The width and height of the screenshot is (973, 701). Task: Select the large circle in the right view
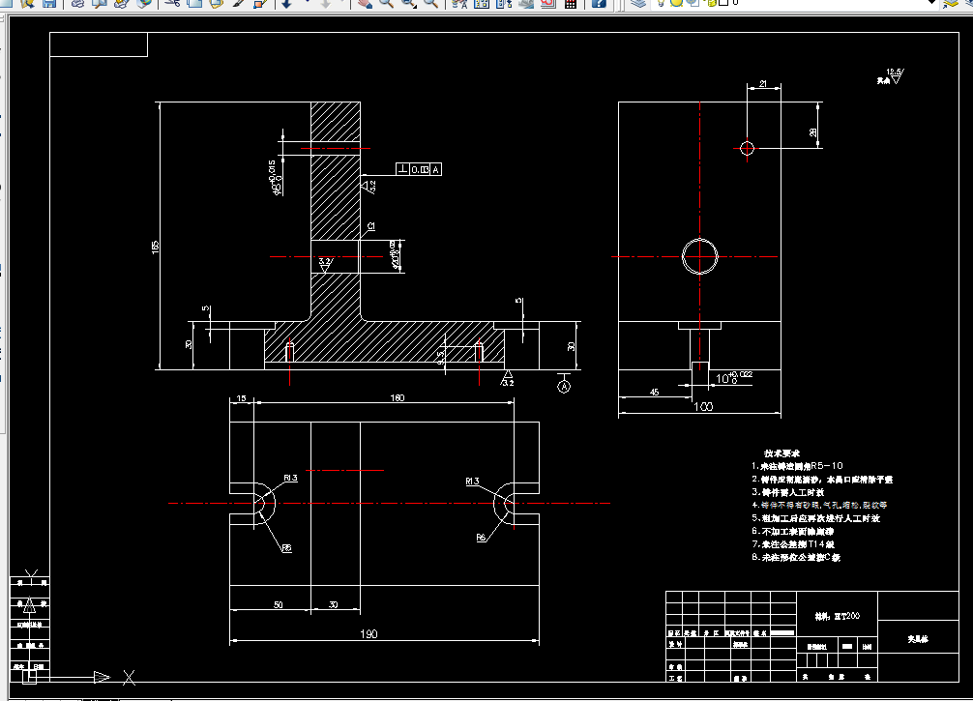[x=700, y=256]
